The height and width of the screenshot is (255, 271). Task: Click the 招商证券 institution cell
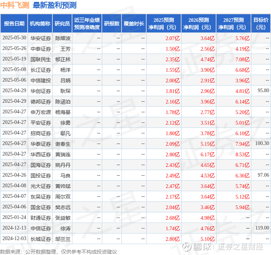[x=41, y=133]
